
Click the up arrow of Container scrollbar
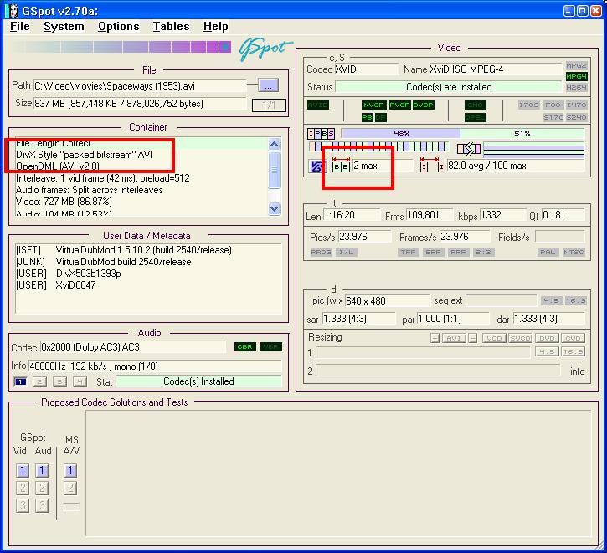point(274,145)
